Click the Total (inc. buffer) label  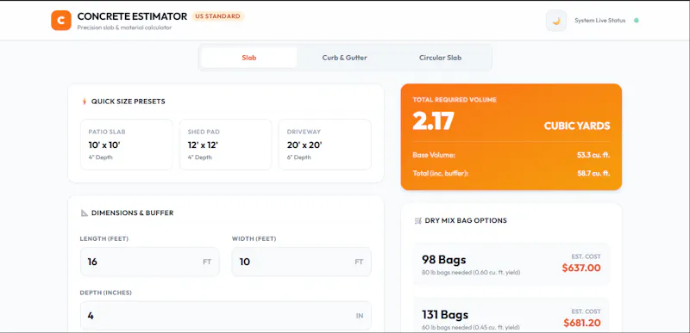[441, 173]
